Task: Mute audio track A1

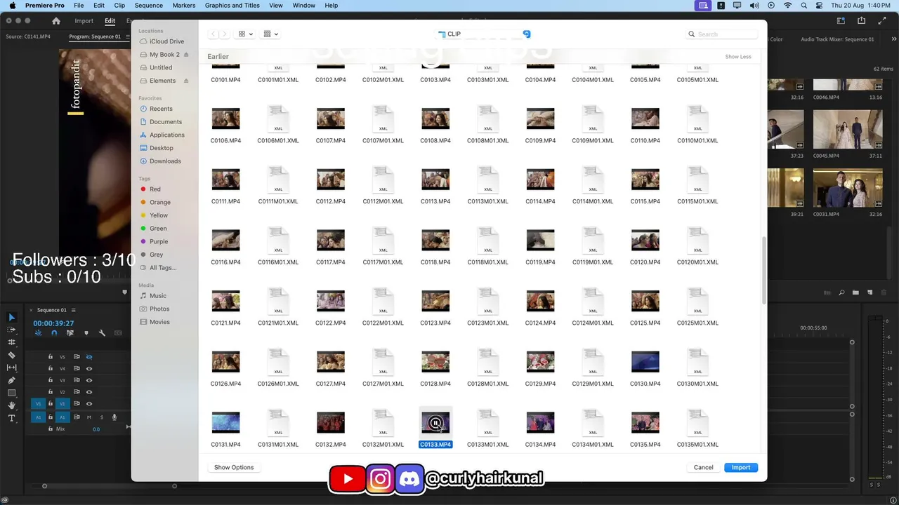Action: point(88,417)
